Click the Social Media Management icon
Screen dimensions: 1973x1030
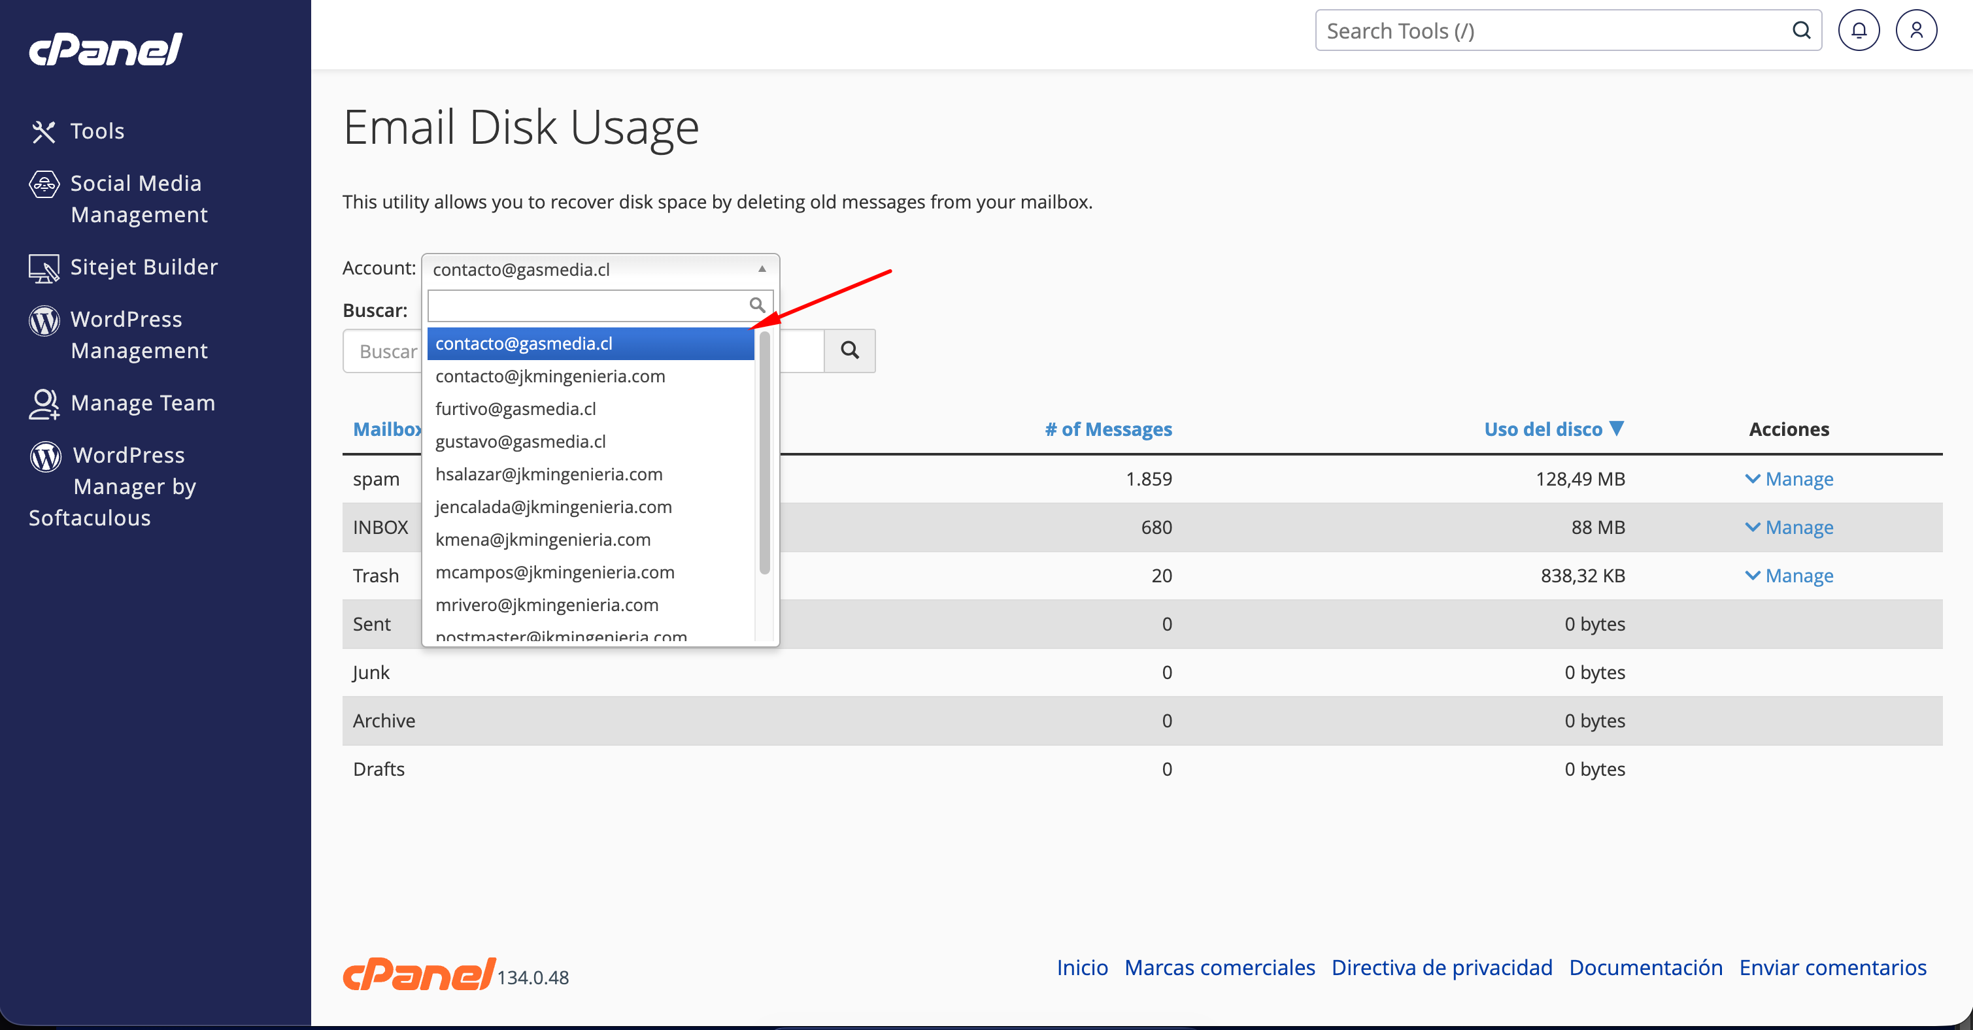tap(44, 184)
